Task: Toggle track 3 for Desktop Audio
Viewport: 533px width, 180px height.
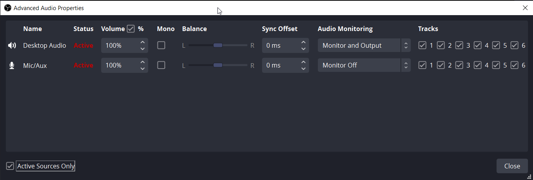Action: [x=459, y=45]
